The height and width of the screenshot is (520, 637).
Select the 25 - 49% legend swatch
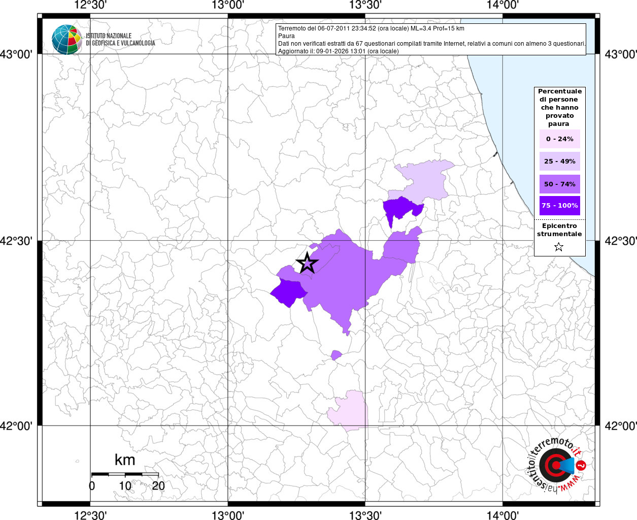click(559, 161)
